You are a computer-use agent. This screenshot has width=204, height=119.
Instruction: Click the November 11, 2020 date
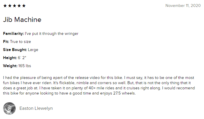click(183, 5)
